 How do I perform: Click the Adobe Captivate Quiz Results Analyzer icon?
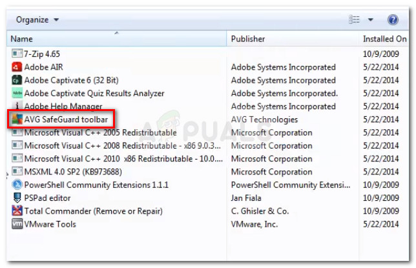(x=17, y=93)
